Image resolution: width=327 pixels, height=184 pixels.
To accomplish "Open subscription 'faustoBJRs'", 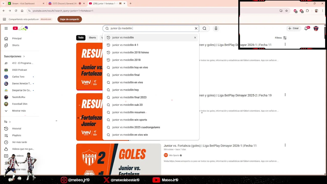I will (19, 97).
